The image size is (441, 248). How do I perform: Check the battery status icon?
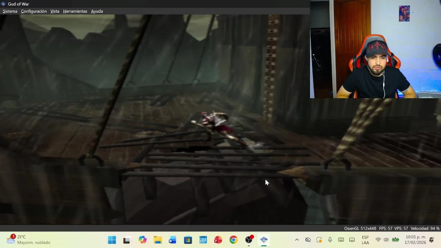coord(396,240)
